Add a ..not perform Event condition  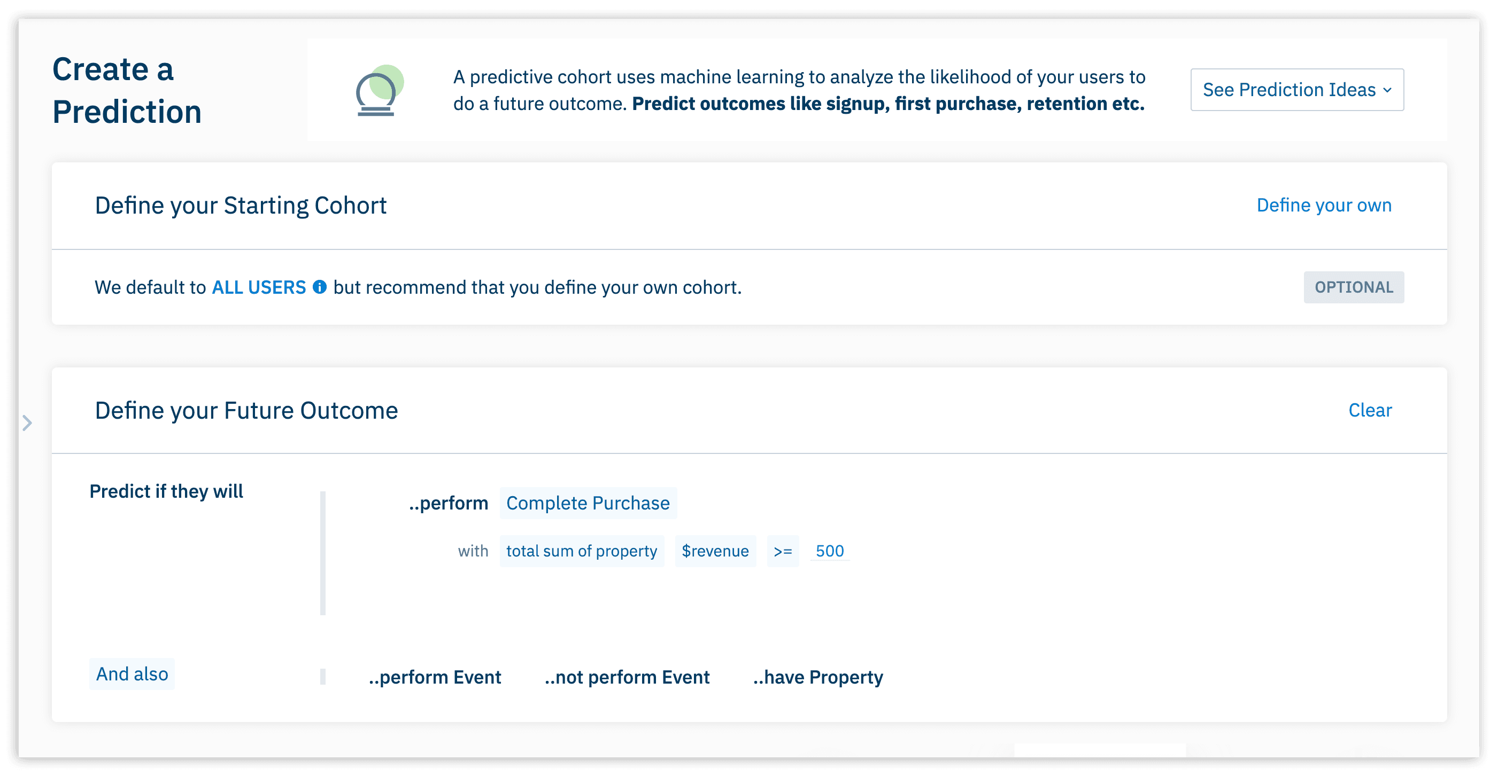(x=627, y=677)
